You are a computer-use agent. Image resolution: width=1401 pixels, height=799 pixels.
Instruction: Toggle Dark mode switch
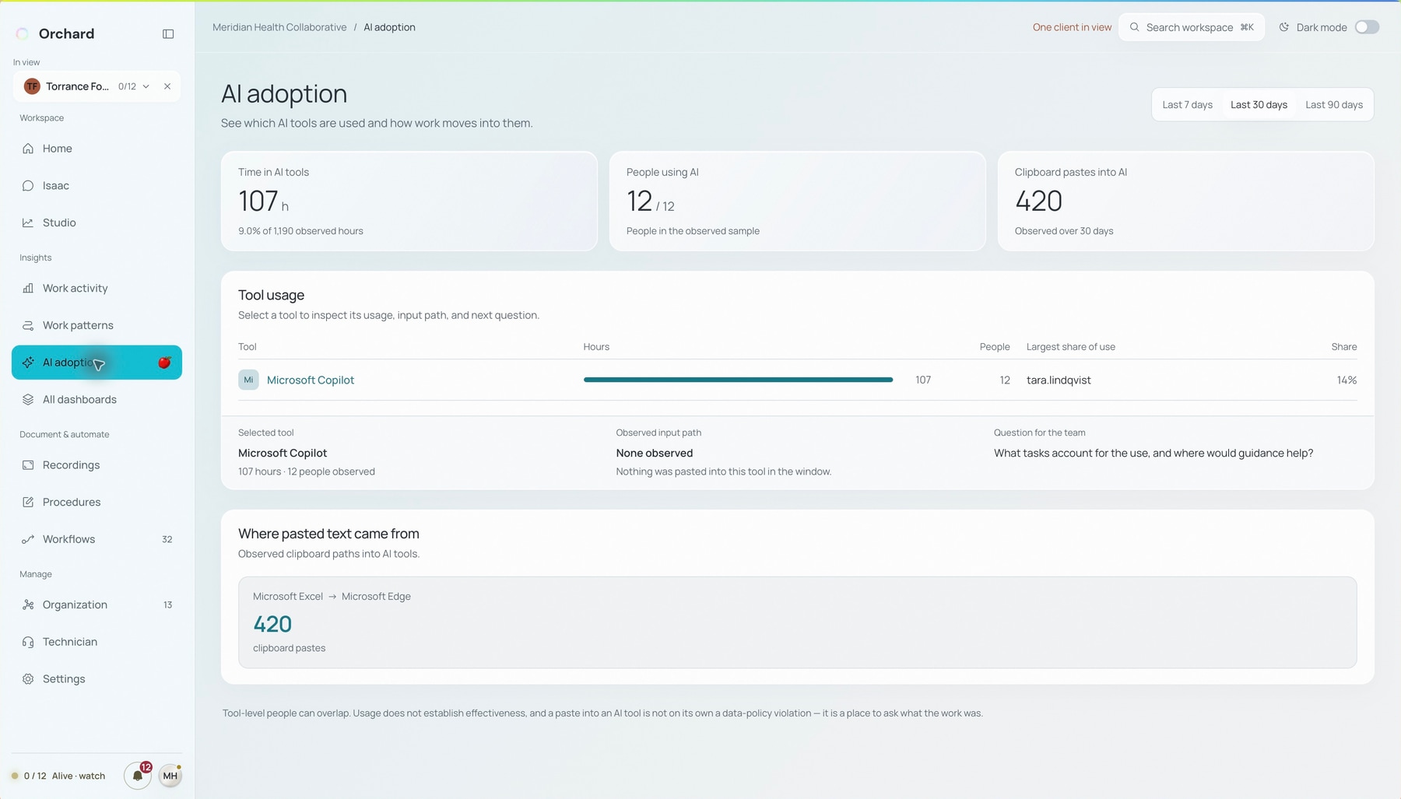pos(1367,27)
